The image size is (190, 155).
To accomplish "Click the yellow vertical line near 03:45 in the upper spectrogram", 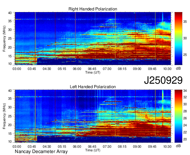I will click(x=35, y=37).
